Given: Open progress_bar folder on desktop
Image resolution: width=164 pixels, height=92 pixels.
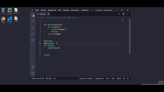Looking at the screenshot, I should [x=16, y=11].
